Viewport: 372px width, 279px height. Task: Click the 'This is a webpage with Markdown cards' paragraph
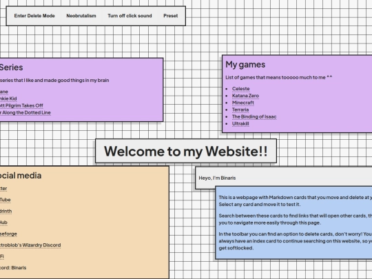tap(295, 201)
